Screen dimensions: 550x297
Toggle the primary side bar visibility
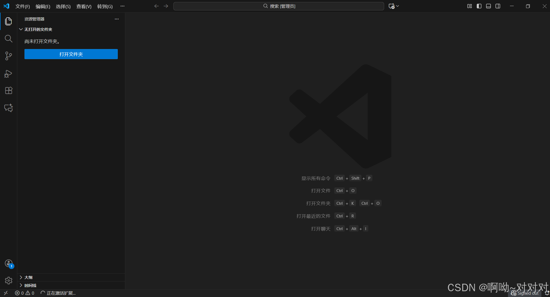coord(479,6)
